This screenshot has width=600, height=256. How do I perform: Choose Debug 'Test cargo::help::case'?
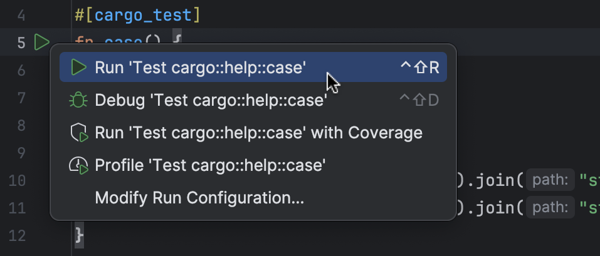pyautogui.click(x=211, y=100)
